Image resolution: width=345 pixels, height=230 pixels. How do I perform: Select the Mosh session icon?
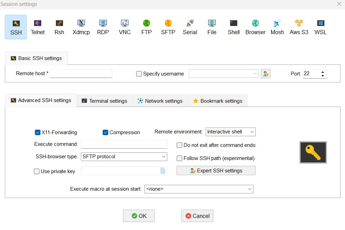(277, 27)
